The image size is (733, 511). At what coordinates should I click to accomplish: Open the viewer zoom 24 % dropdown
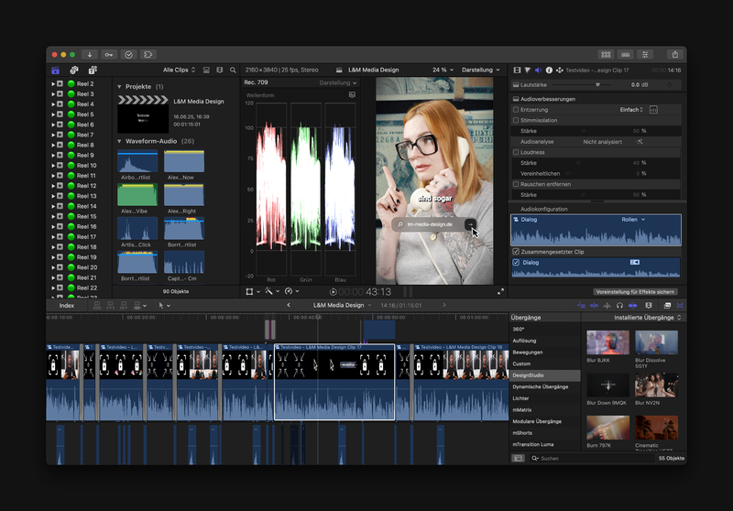tap(443, 70)
